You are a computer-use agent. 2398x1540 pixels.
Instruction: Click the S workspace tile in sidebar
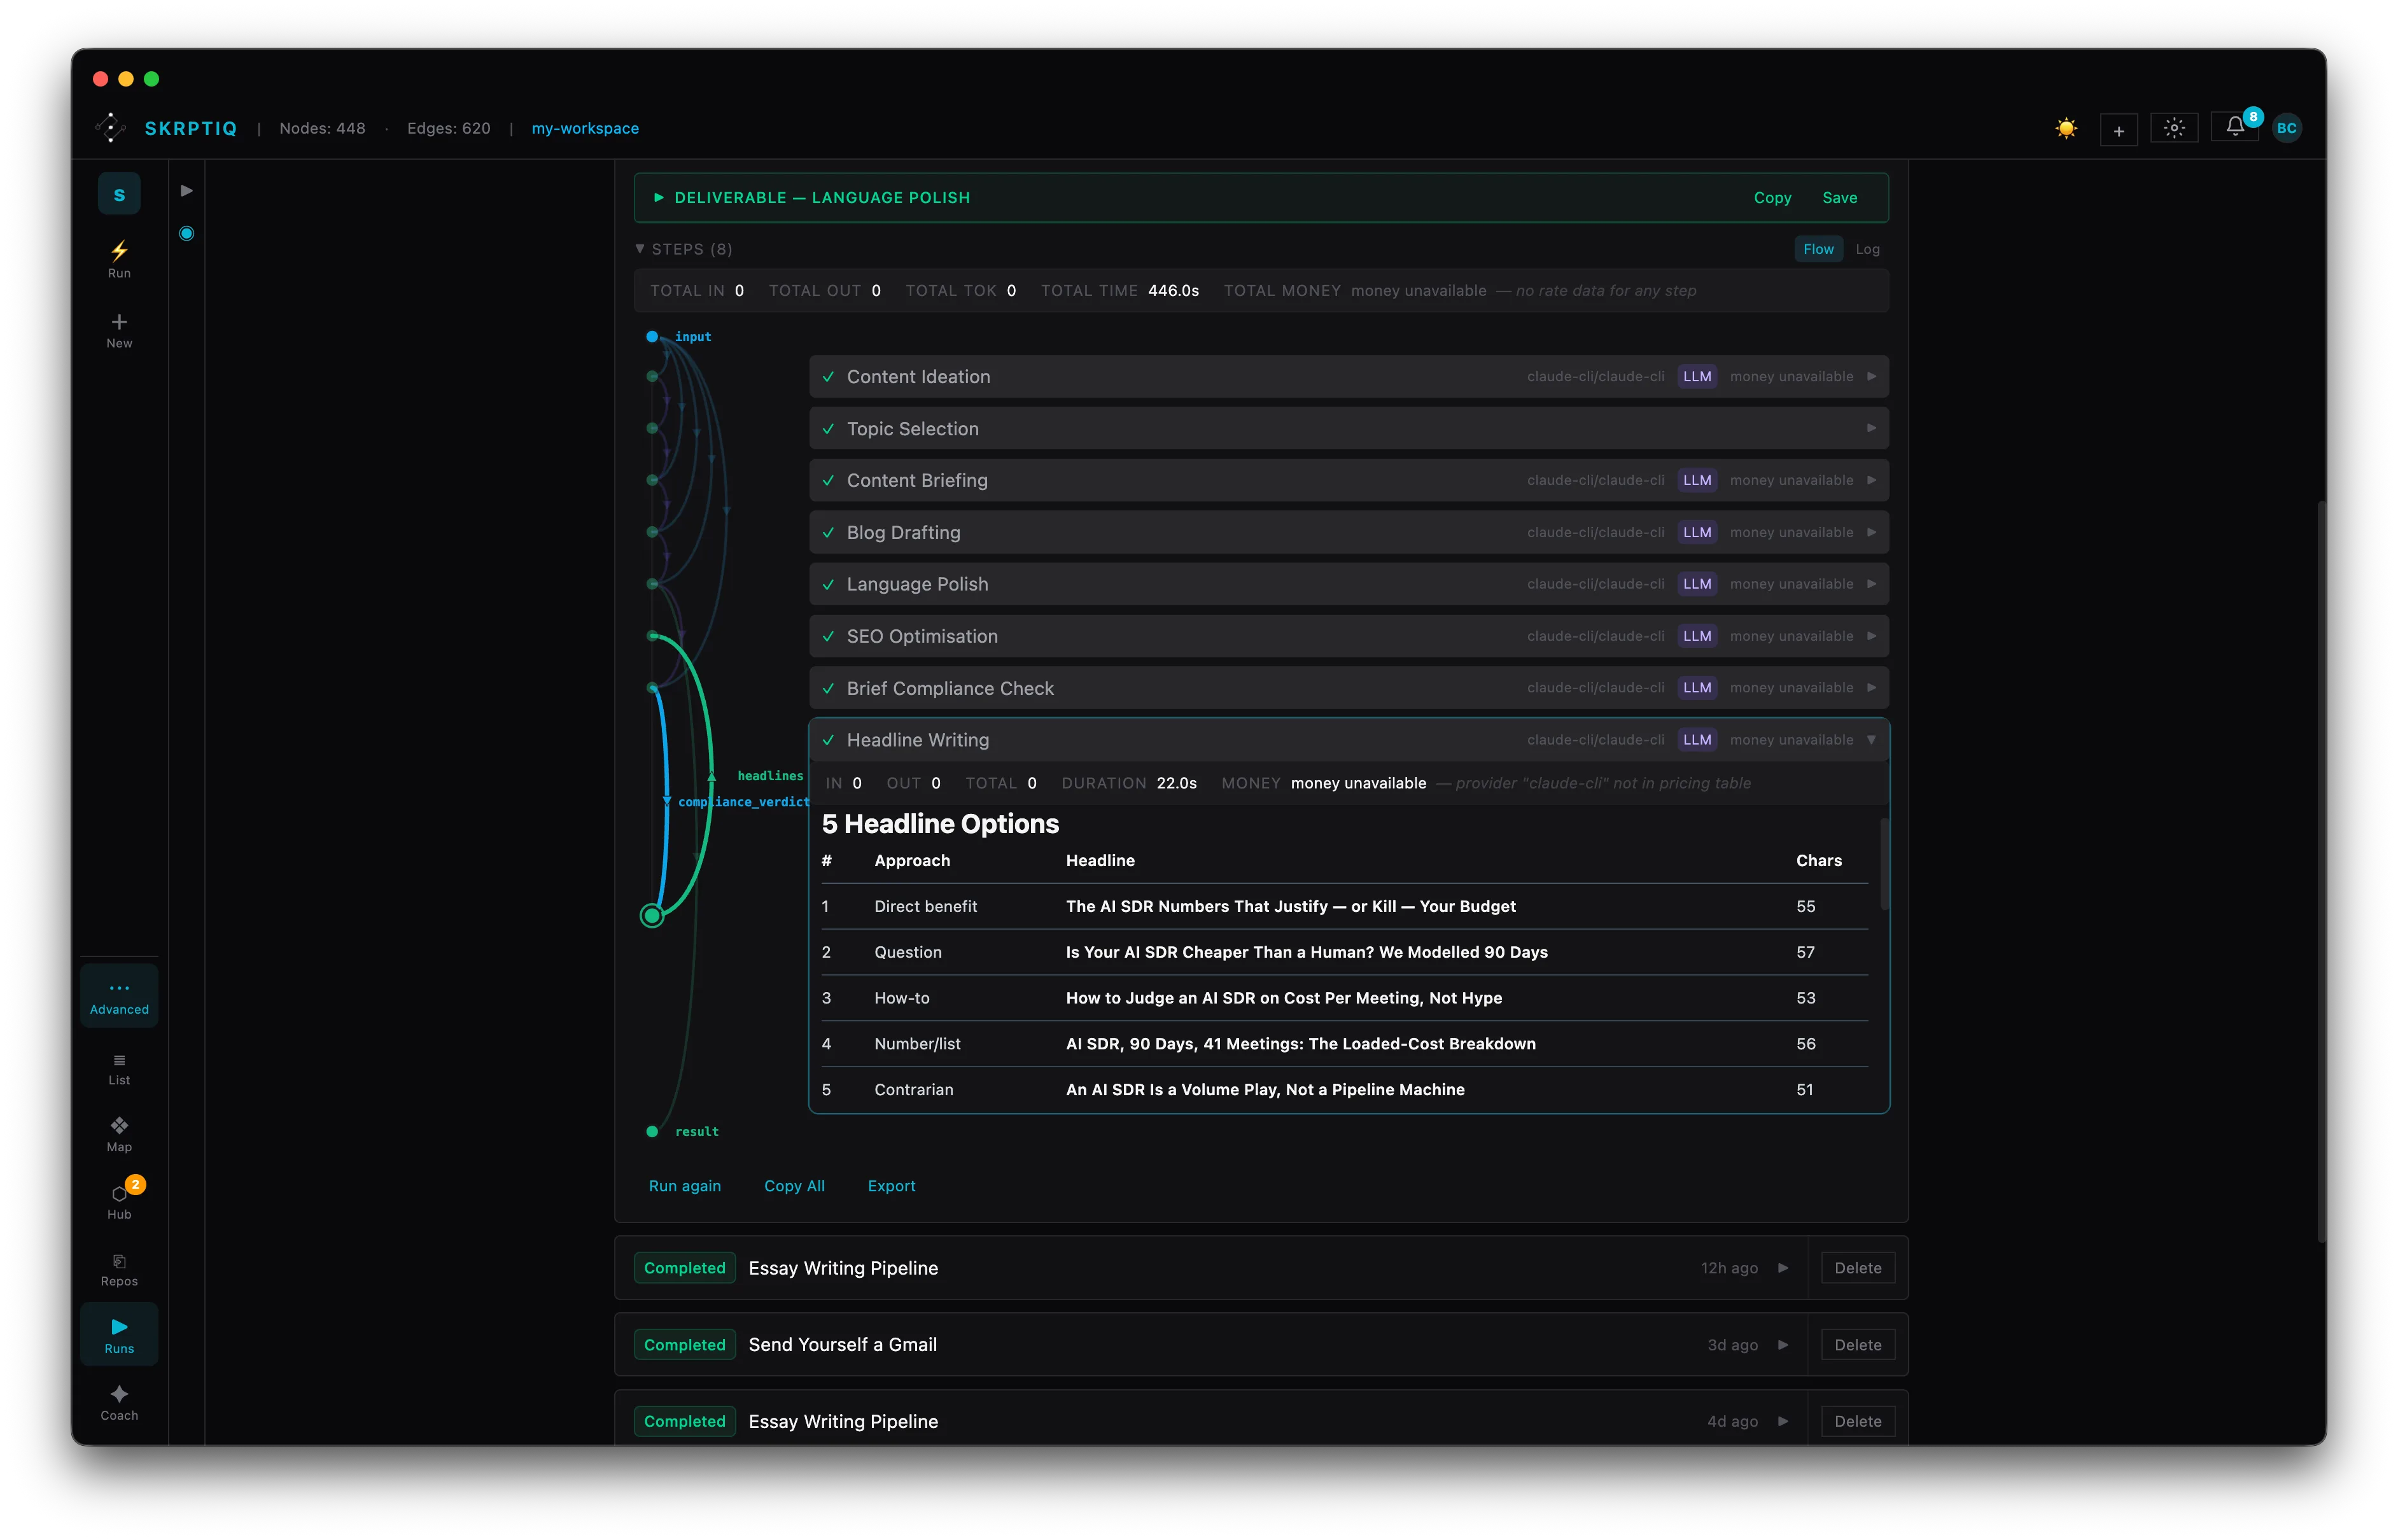[119, 194]
